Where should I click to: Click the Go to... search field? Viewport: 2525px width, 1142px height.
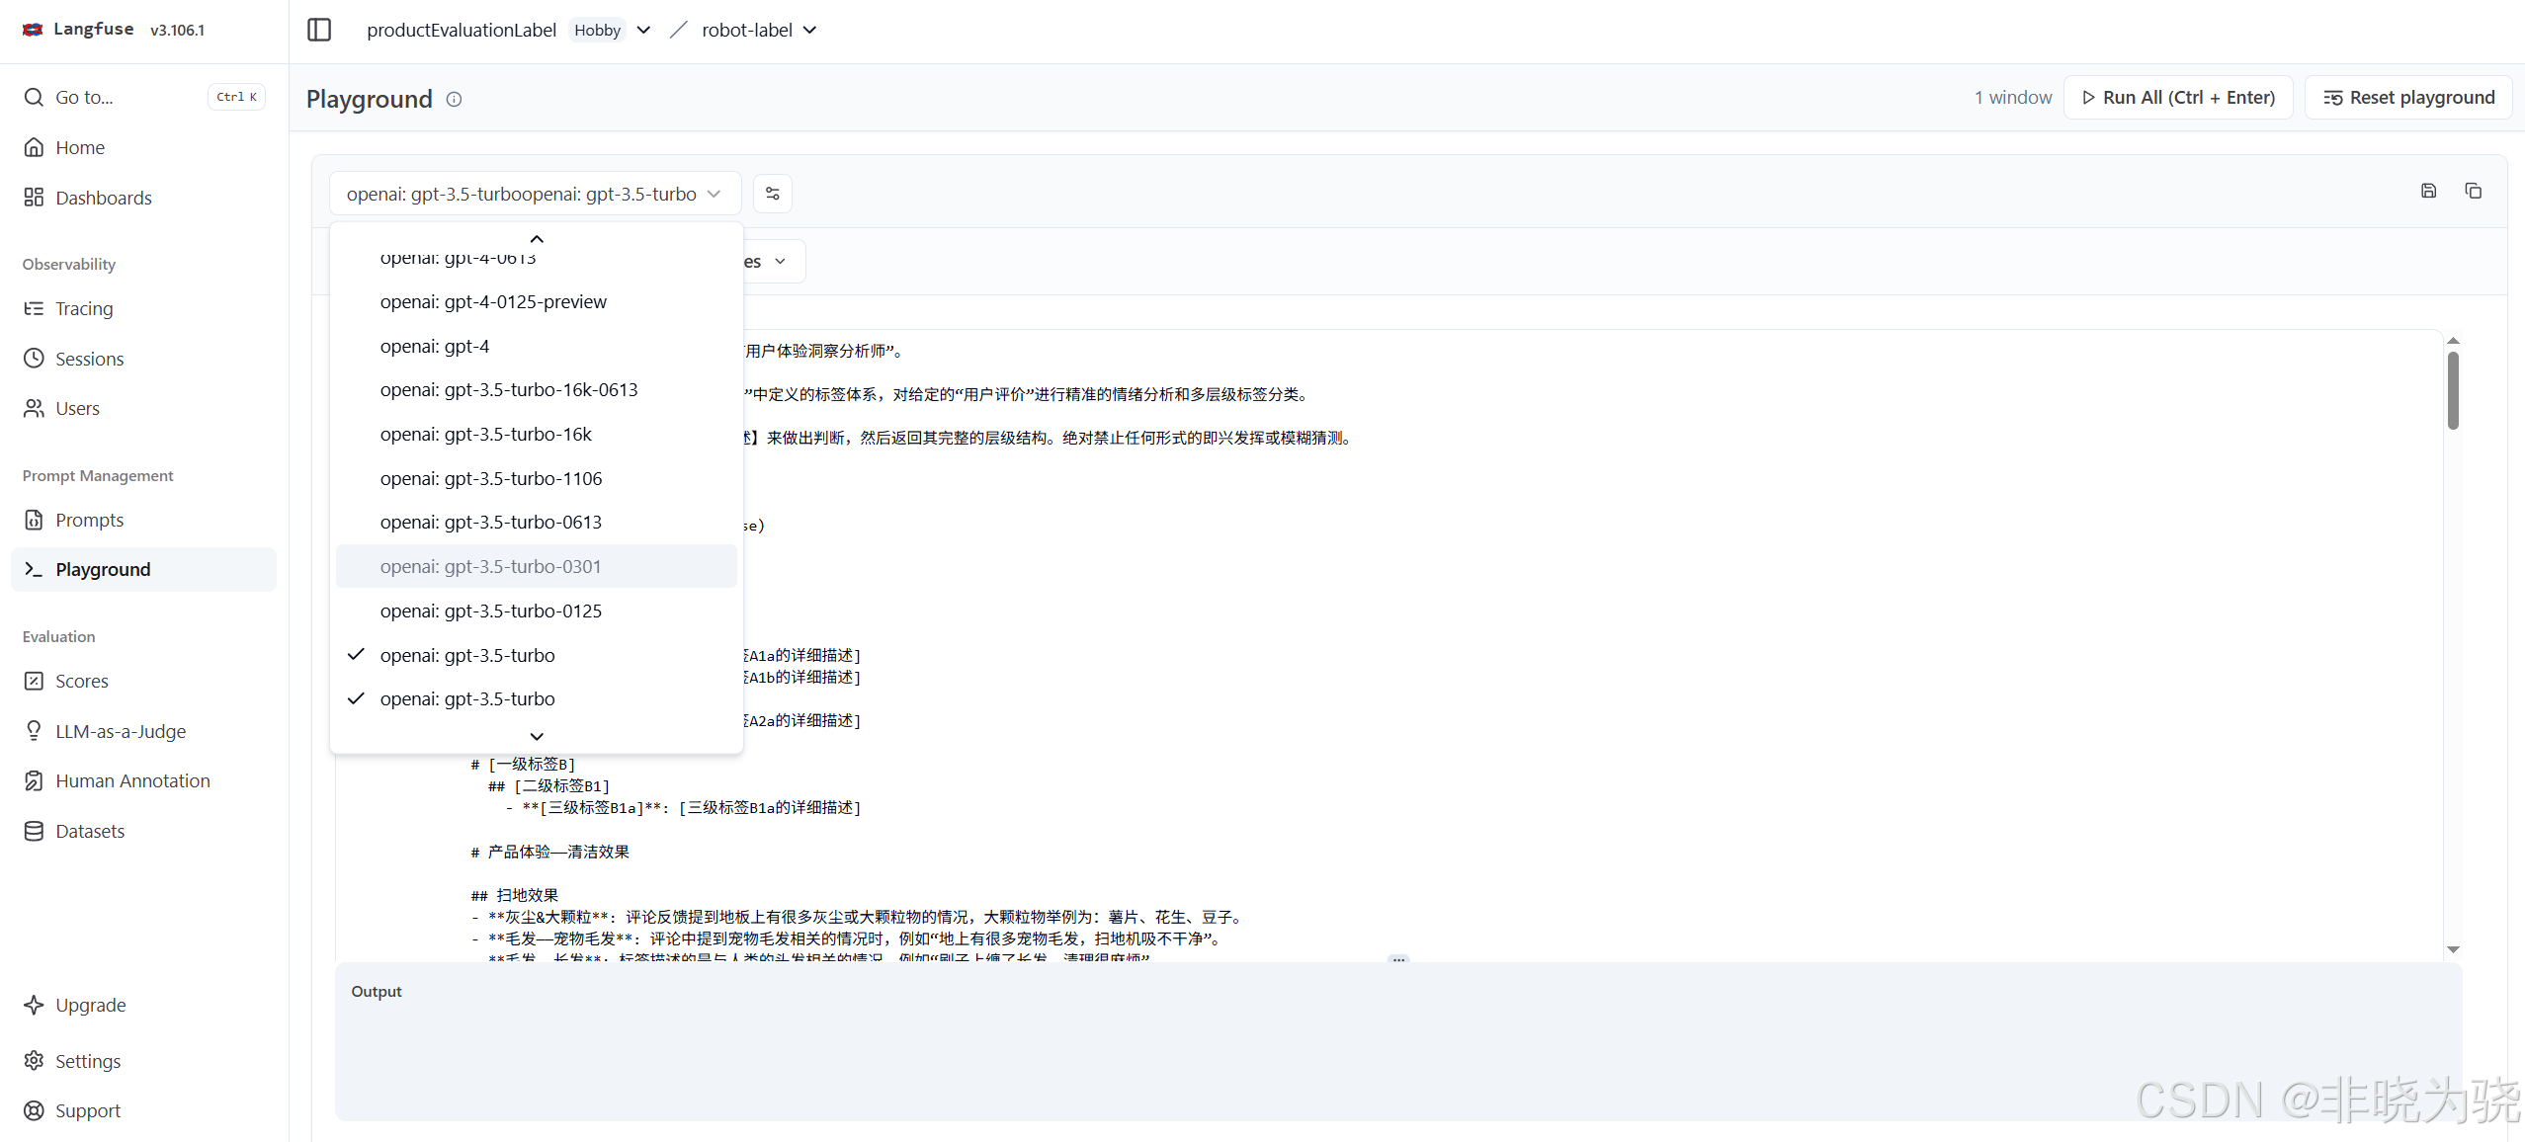(144, 97)
